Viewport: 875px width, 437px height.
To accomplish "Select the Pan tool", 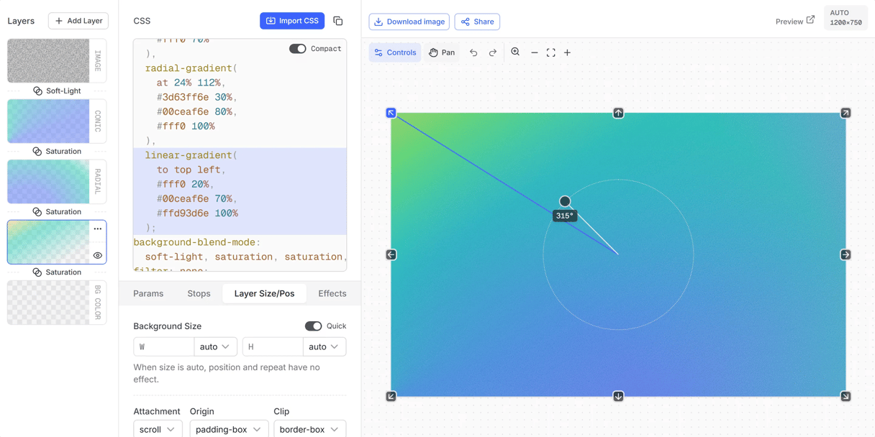I will [x=441, y=52].
